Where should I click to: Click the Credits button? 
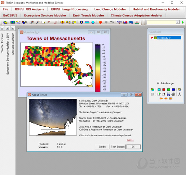pos(102,147)
